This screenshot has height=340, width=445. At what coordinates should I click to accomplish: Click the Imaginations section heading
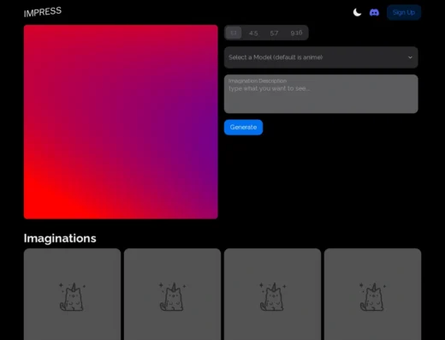coord(60,238)
